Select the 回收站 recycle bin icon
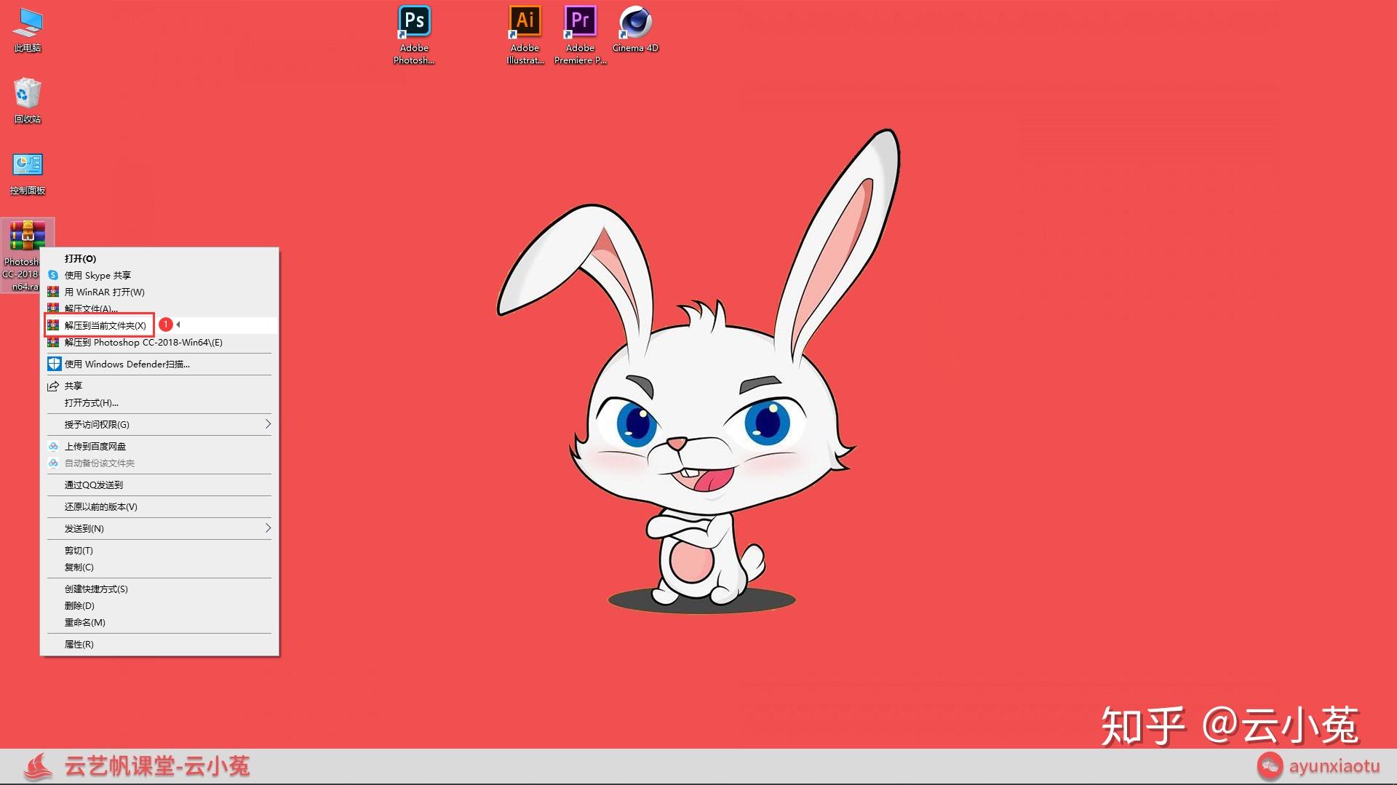Viewport: 1397px width, 785px height. pos(28,100)
